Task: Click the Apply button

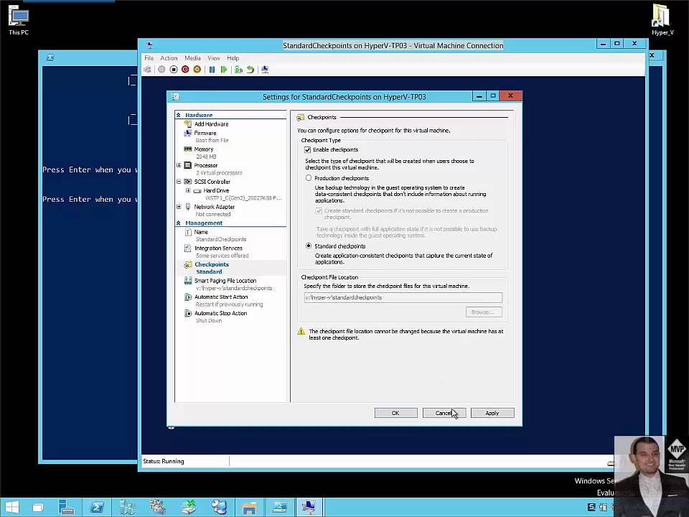Action: [492, 413]
